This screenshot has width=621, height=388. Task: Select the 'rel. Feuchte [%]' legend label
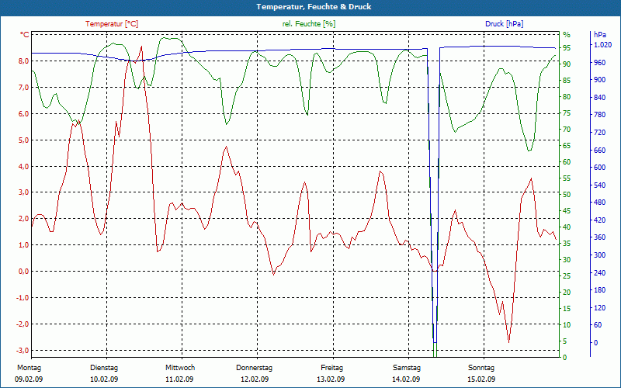pyautogui.click(x=309, y=24)
